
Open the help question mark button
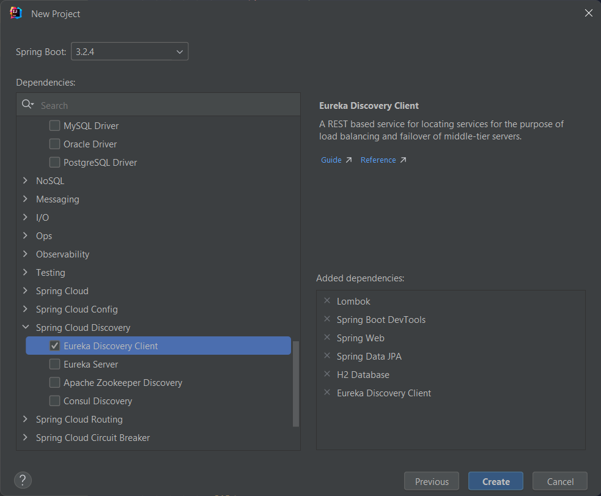click(23, 480)
